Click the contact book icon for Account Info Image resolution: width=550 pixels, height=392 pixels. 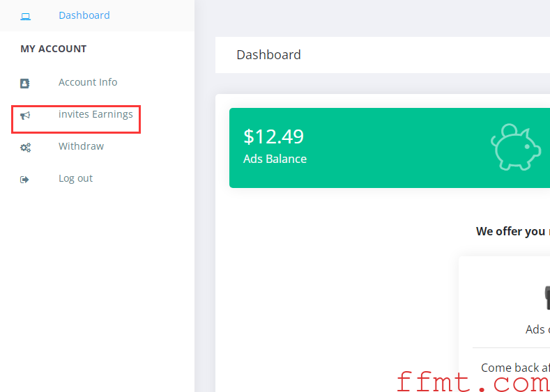[x=25, y=84]
